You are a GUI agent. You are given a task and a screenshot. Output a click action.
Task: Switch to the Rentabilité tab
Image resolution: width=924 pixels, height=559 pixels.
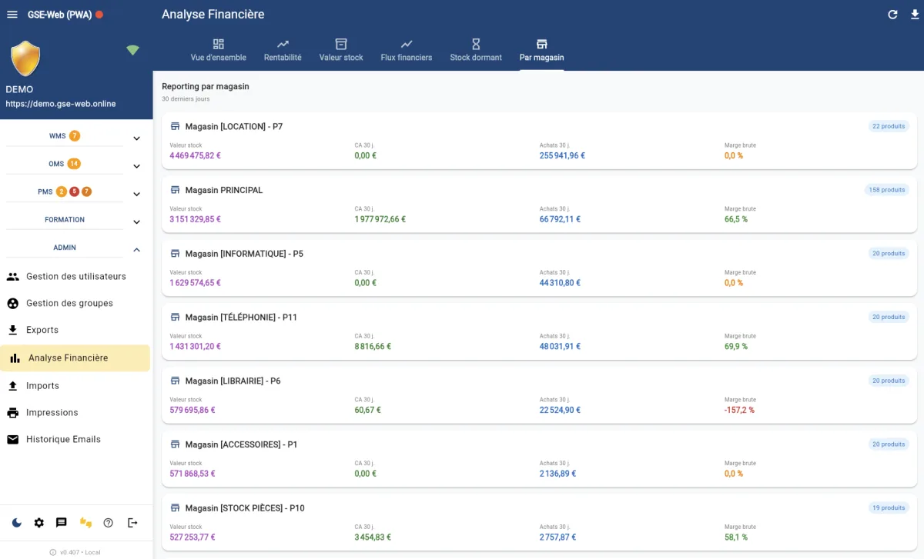pyautogui.click(x=283, y=50)
